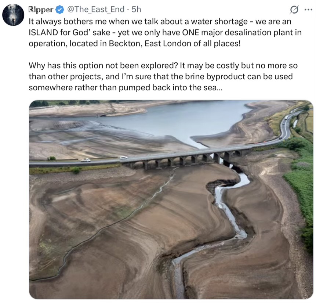This screenshot has height=303, width=316.
Task: Click the first paragraph about water shortage
Action: pos(165,32)
